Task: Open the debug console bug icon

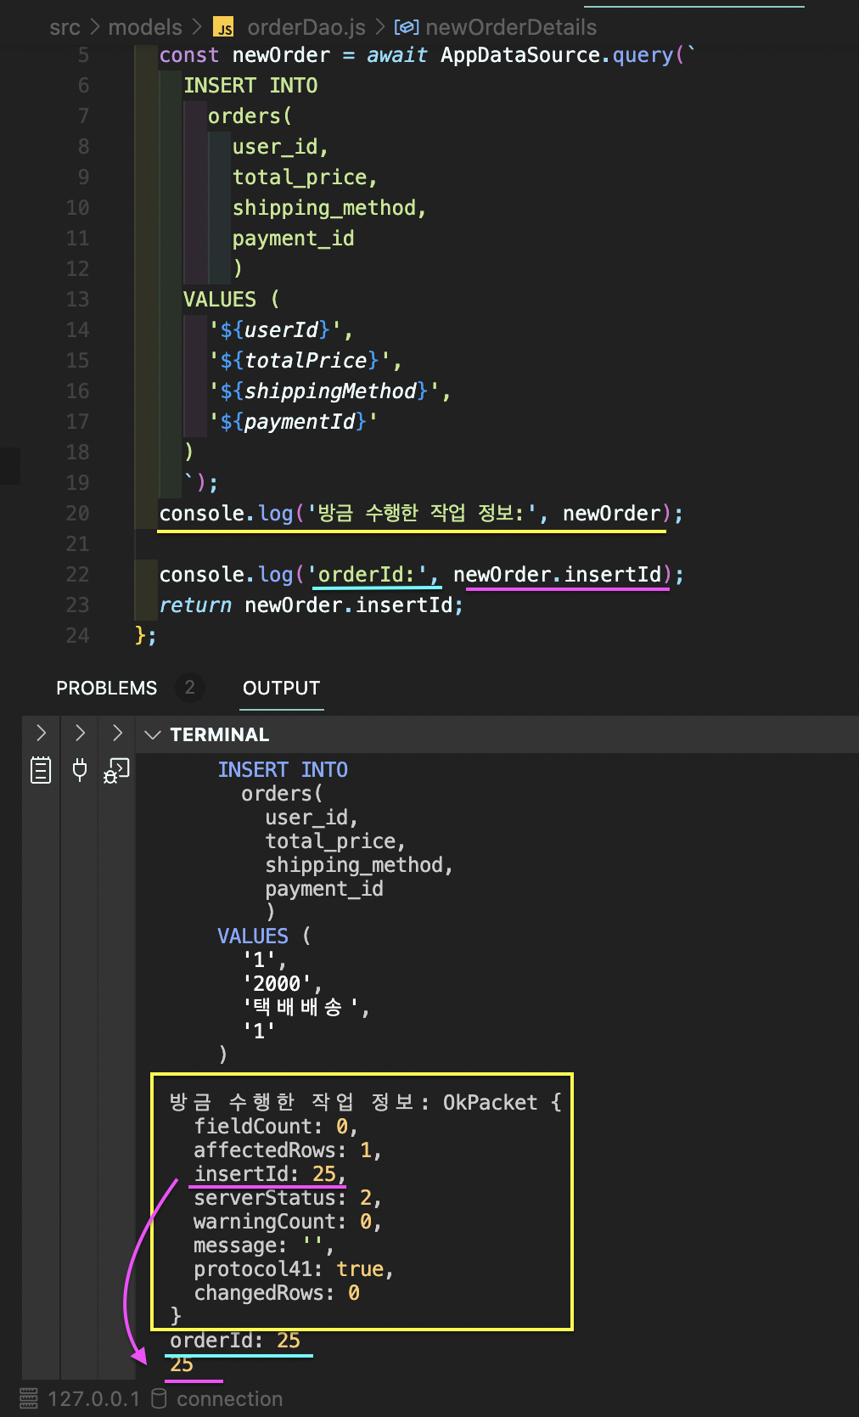Action: (116, 770)
